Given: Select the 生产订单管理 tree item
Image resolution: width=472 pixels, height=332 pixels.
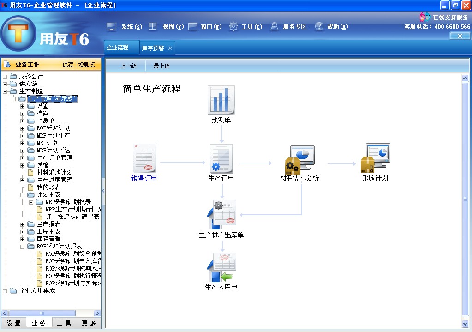Looking at the screenshot, I should (x=54, y=157).
